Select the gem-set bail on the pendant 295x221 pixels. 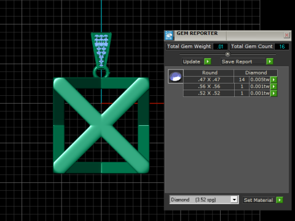(101, 50)
